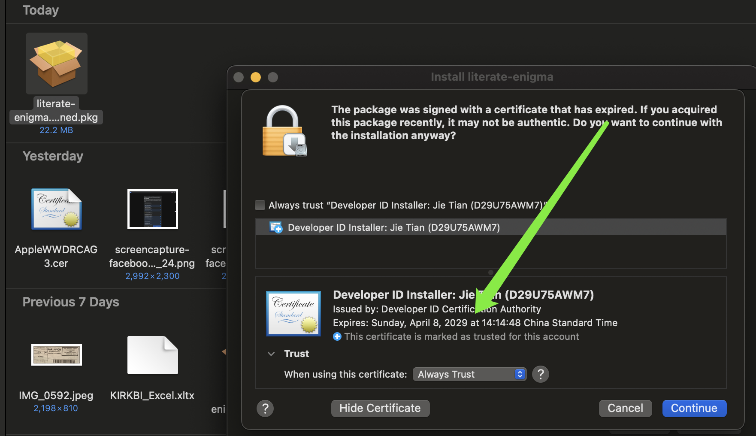The width and height of the screenshot is (756, 436).
Task: Click the yellow minimize window button
Action: coord(256,77)
